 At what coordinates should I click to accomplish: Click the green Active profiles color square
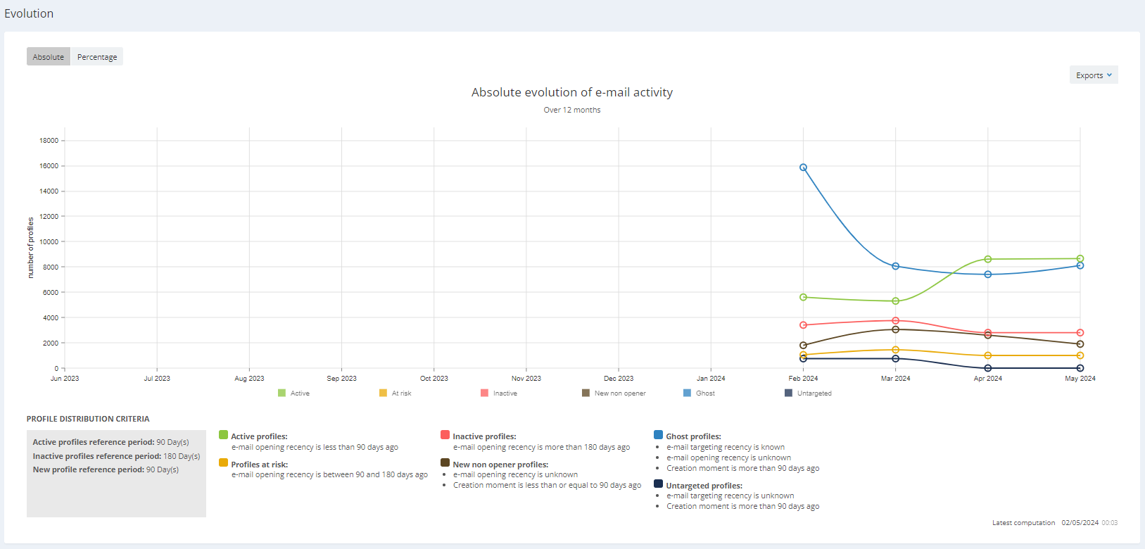coord(224,435)
